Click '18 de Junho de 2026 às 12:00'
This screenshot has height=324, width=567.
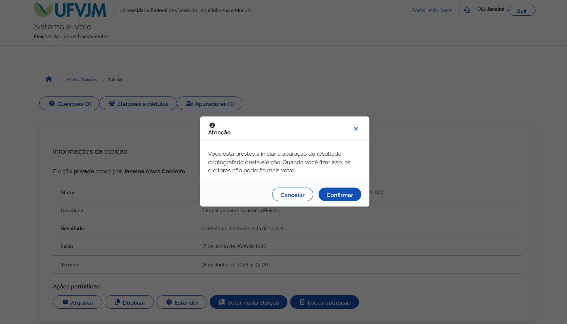235,265
